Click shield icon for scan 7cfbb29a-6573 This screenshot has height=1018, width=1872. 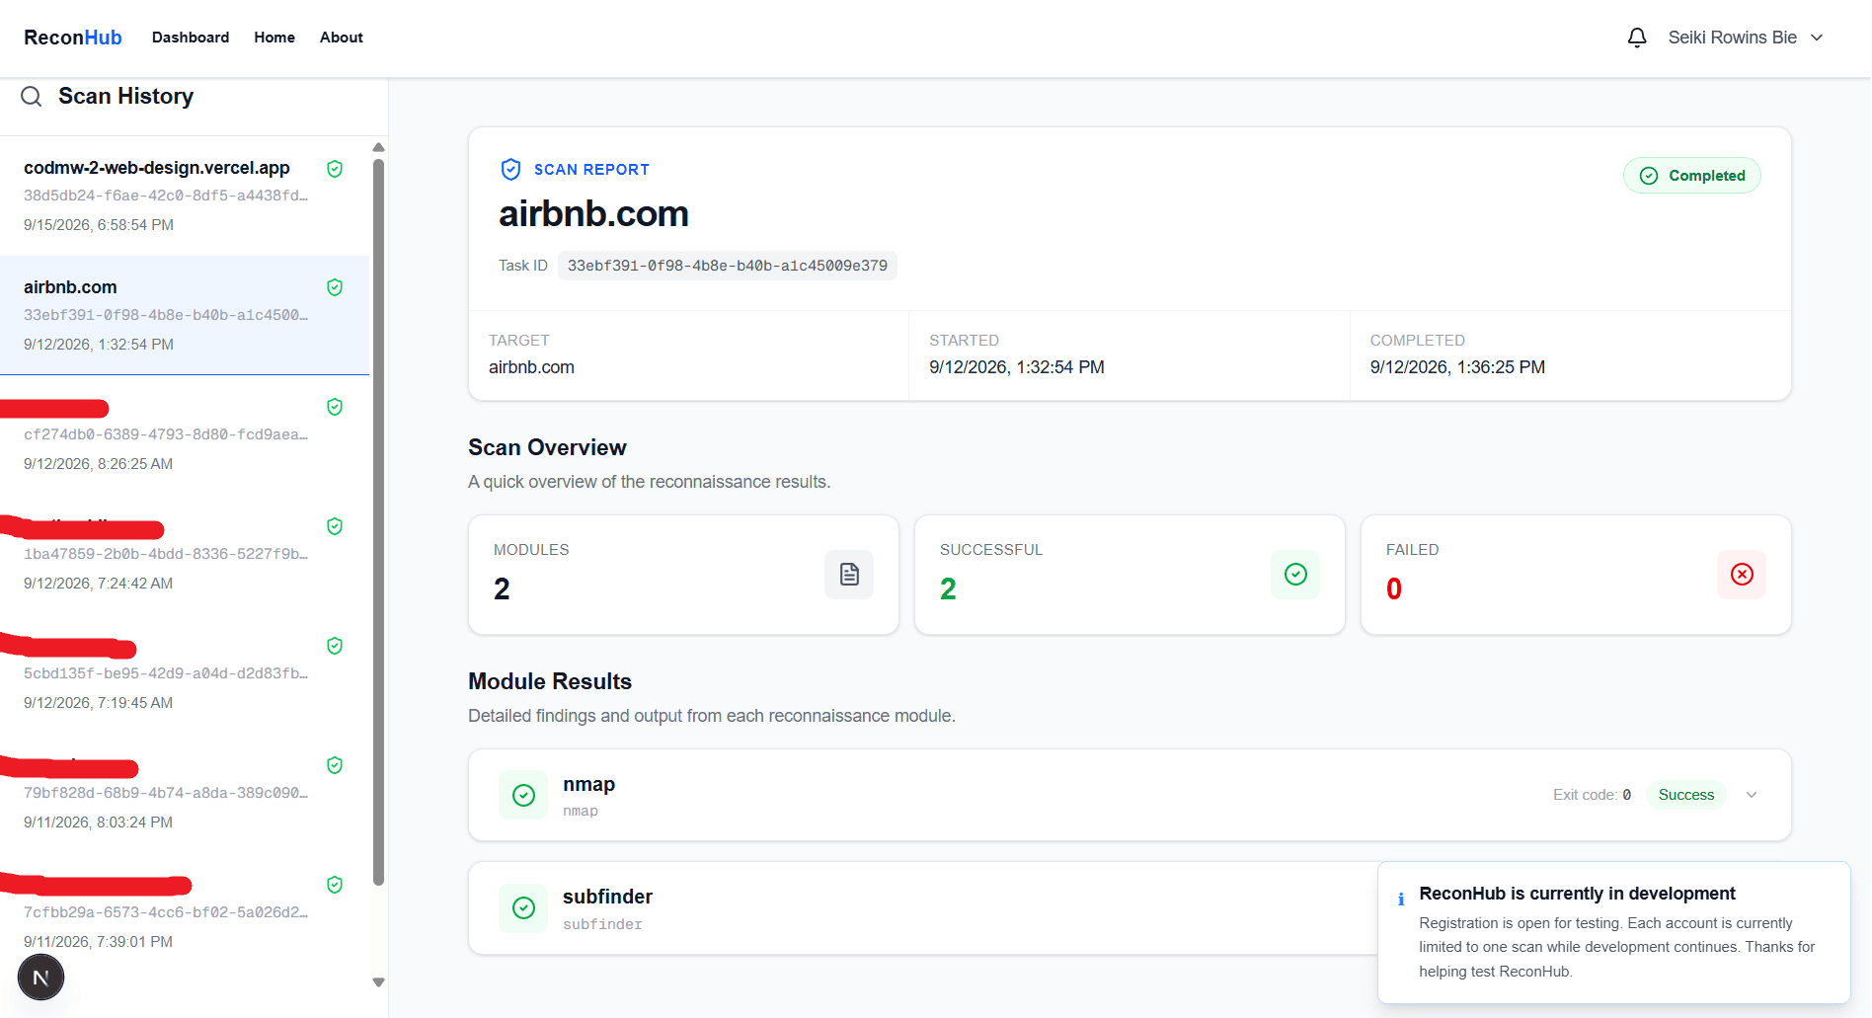[335, 885]
